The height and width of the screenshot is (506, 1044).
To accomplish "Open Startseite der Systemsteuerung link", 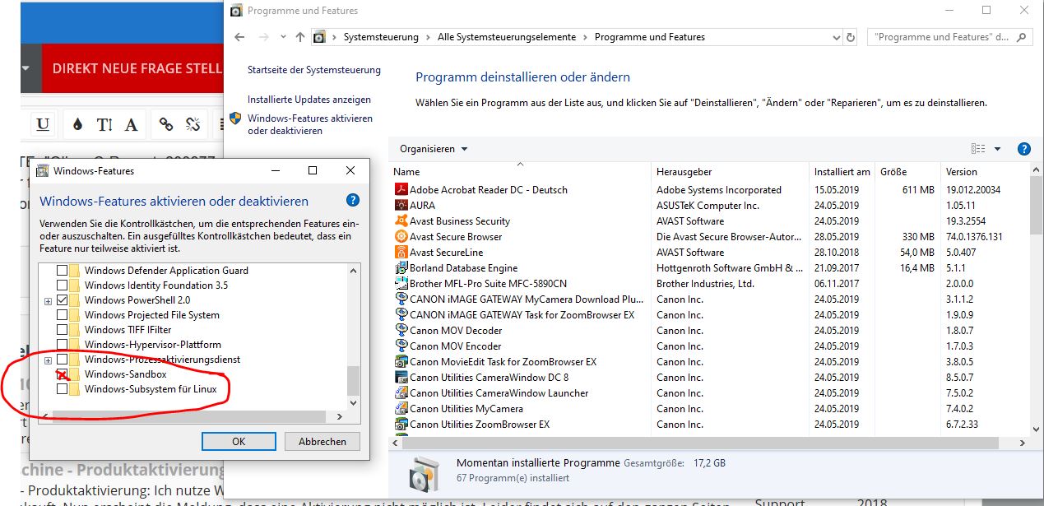I will 314,70.
